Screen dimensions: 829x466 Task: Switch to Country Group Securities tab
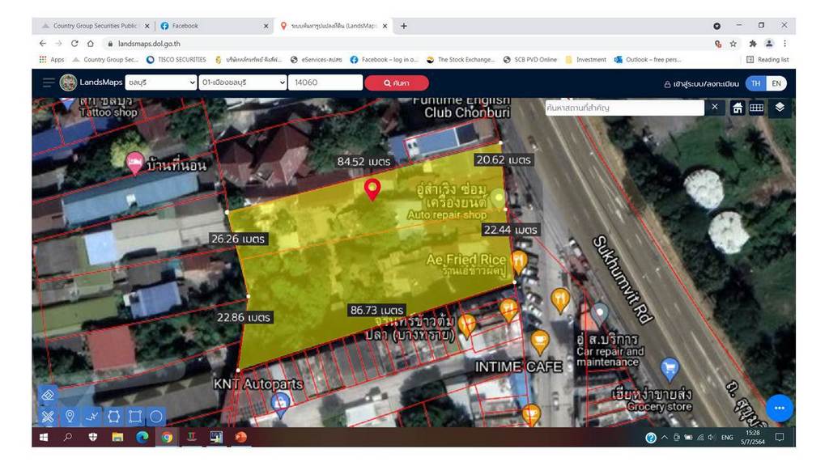tap(95, 26)
